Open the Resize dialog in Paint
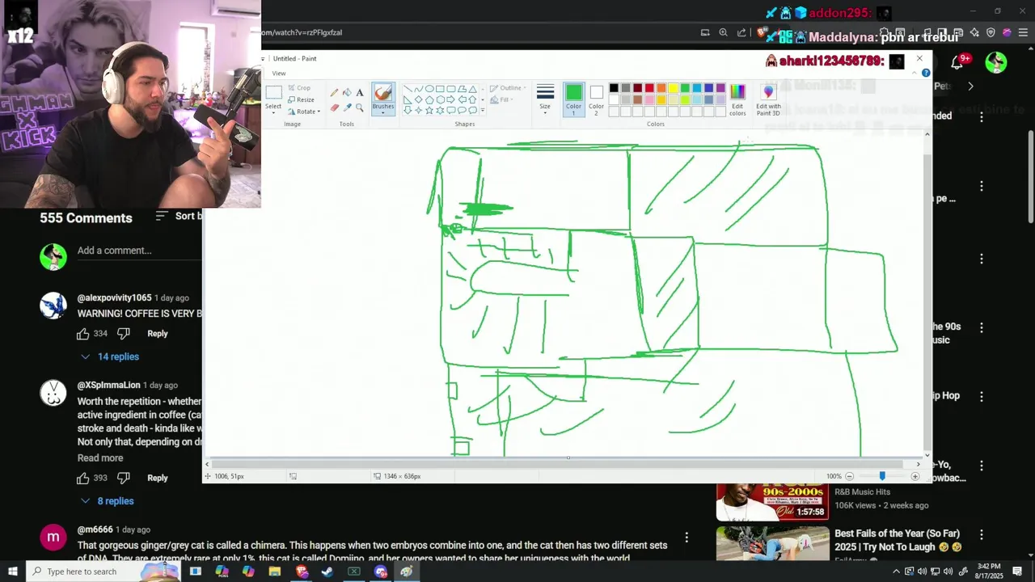The image size is (1035, 582). pyautogui.click(x=300, y=99)
